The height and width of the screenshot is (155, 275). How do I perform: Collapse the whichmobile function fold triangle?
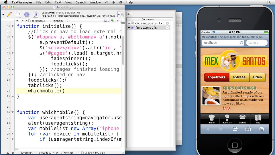(12, 112)
